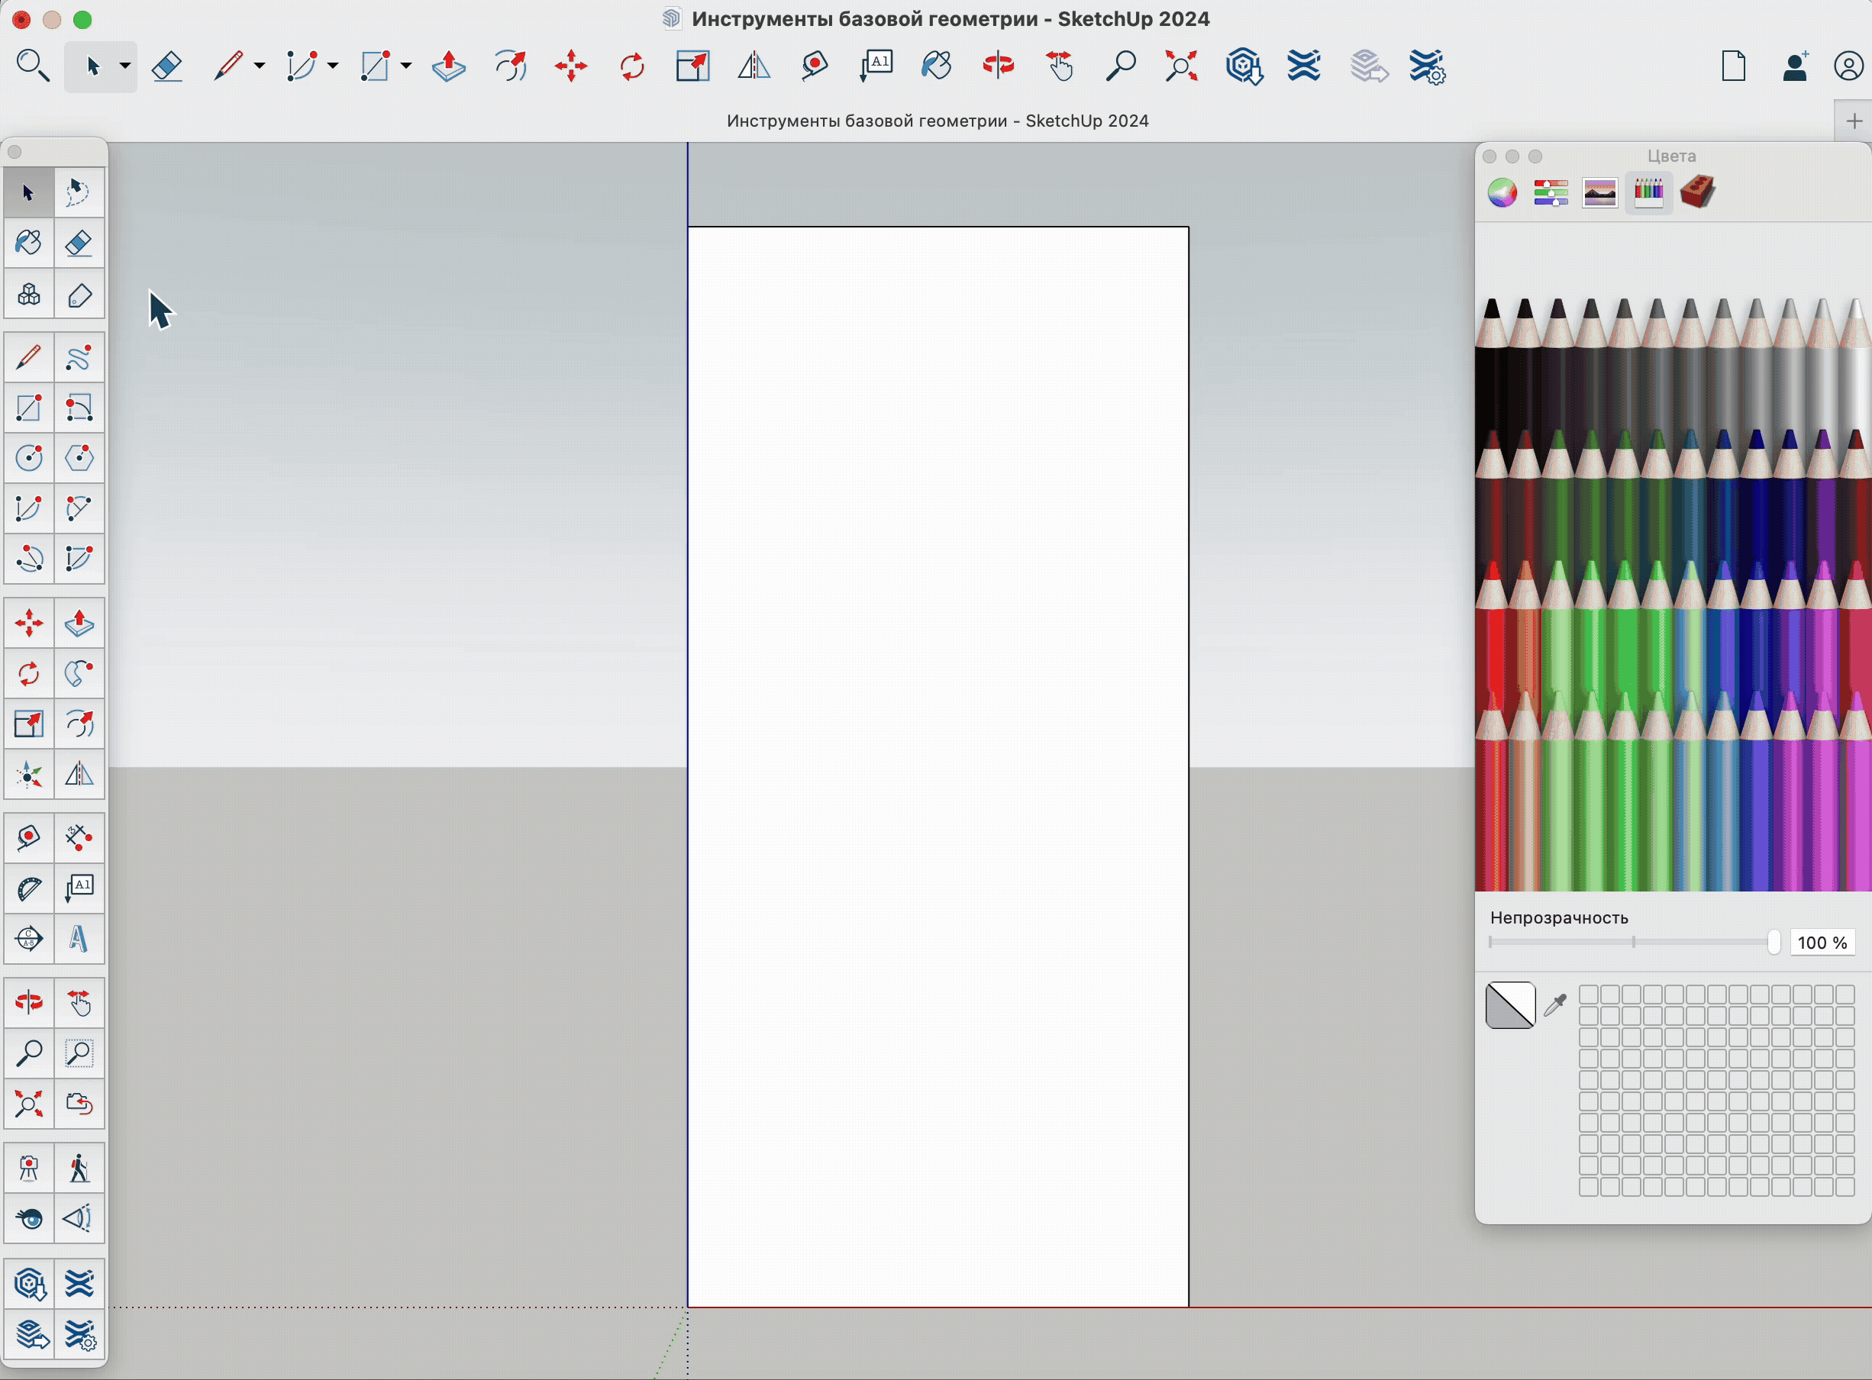1872x1380 pixels.
Task: Select the Push/Pull tool in left toolbar
Action: (79, 623)
